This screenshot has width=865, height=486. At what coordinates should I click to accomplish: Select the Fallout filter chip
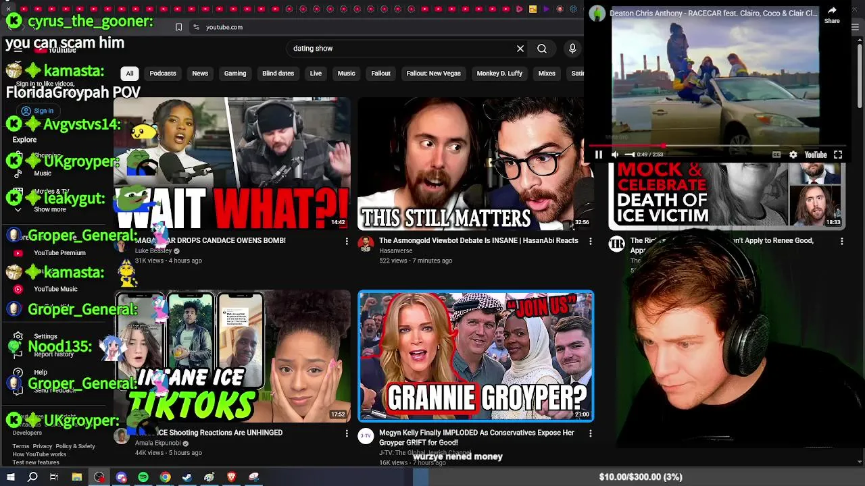point(380,74)
